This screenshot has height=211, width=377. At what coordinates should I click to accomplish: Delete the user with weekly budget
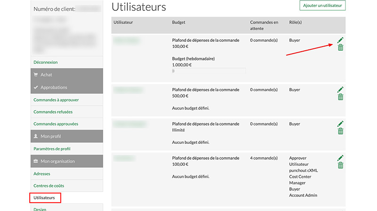pos(340,47)
